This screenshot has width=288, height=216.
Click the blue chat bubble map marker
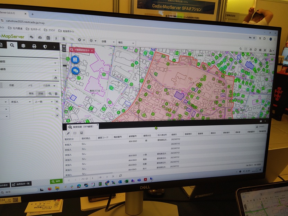tap(75, 71)
